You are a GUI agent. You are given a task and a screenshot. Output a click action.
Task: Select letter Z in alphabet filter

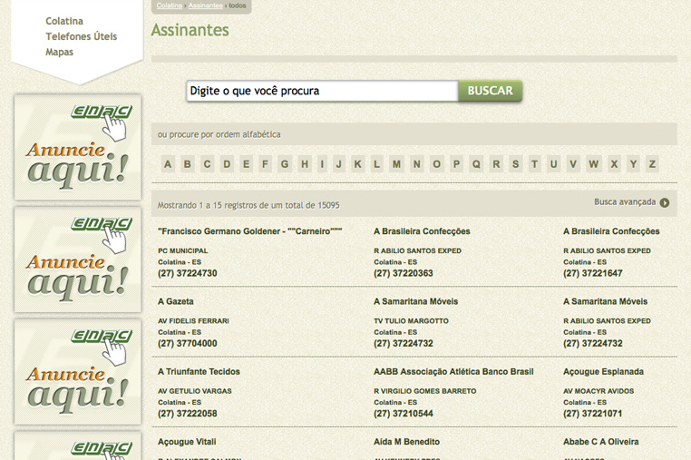coord(652,164)
